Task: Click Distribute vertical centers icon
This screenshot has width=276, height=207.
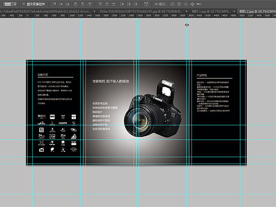Action: point(107,4)
